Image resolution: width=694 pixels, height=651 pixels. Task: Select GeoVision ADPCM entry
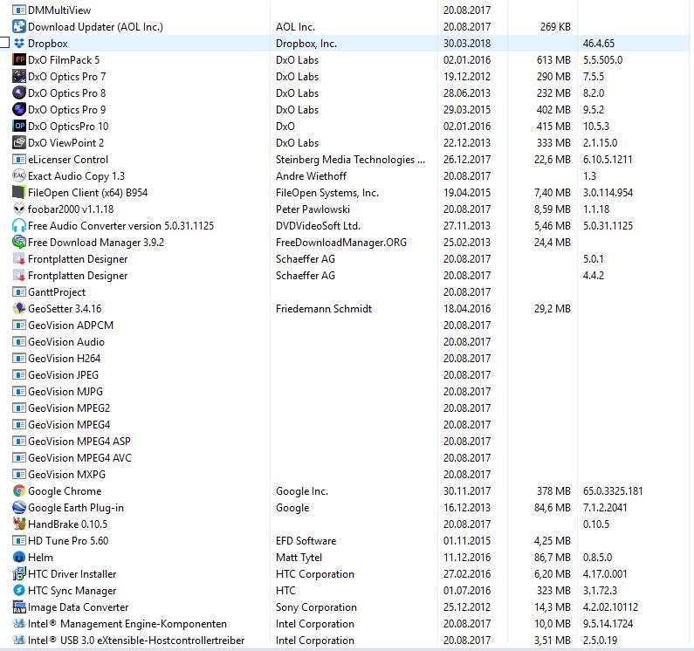71,325
